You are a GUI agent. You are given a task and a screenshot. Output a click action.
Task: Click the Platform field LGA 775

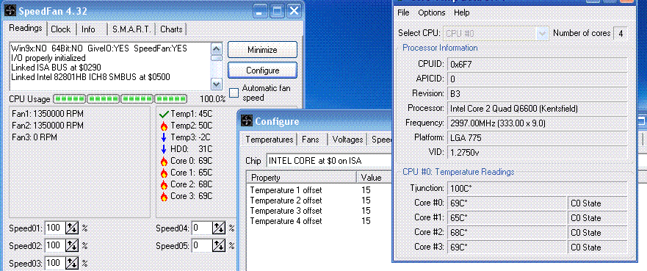click(x=537, y=138)
